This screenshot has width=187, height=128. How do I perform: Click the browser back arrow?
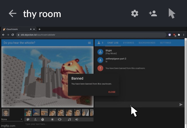coord(3,35)
